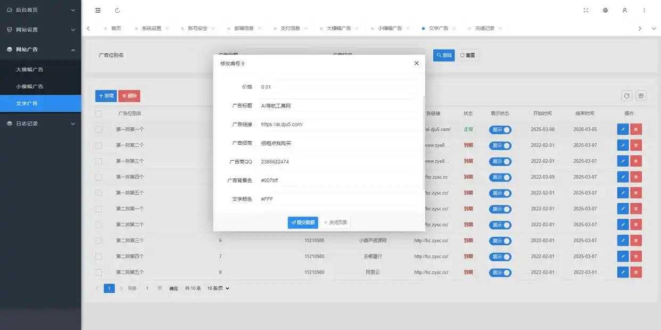Click the 提交数据 submit button
The width and height of the screenshot is (661, 330).
coord(303,222)
